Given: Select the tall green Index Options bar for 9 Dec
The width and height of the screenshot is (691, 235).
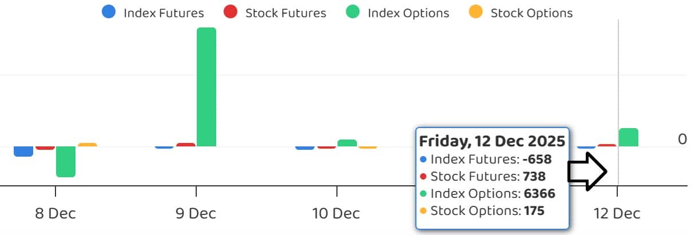Looking at the screenshot, I should click(206, 87).
